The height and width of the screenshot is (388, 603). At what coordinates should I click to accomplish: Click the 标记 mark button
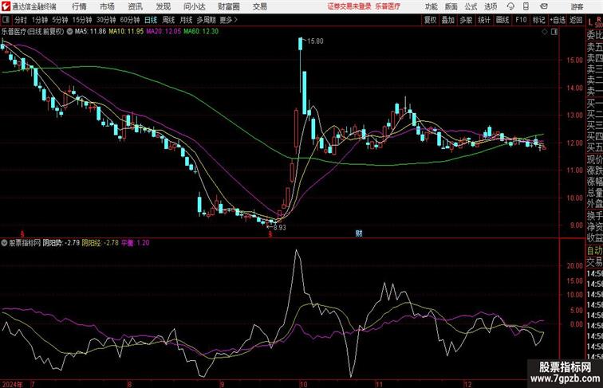pyautogui.click(x=538, y=20)
